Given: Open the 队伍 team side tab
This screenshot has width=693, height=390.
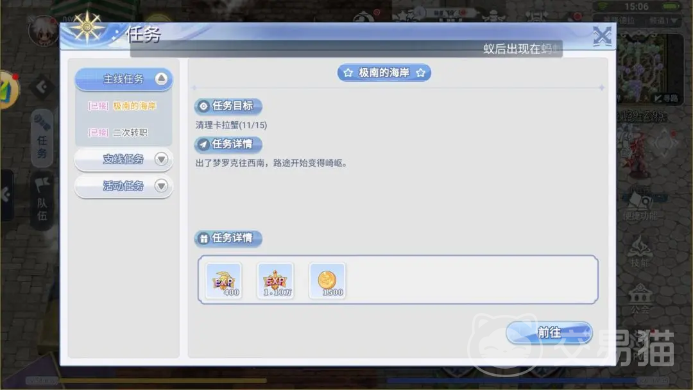Looking at the screenshot, I should [x=42, y=200].
